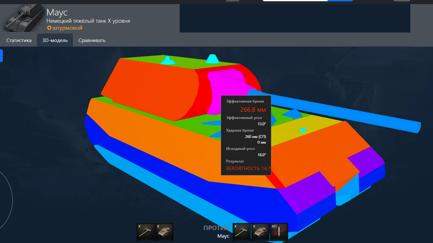Click the Маус name under ПРОТИВ
This screenshot has width=433, height=243.
(224, 236)
